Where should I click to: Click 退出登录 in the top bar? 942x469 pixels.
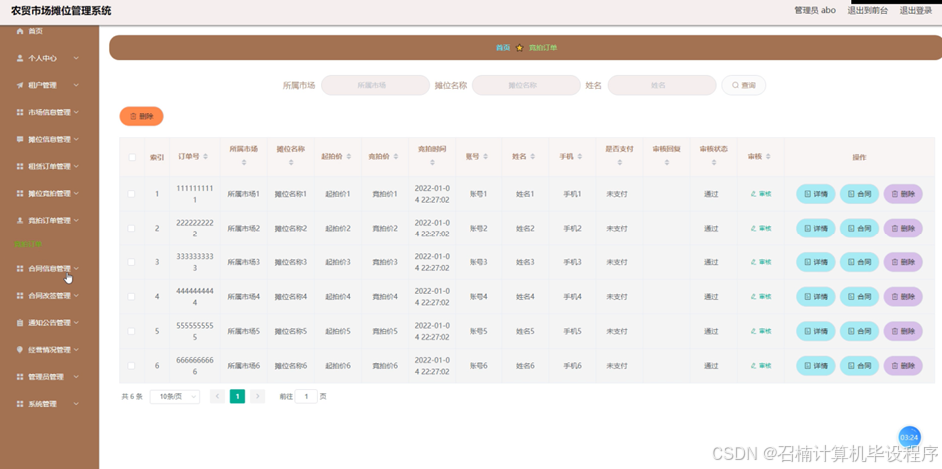pyautogui.click(x=916, y=10)
